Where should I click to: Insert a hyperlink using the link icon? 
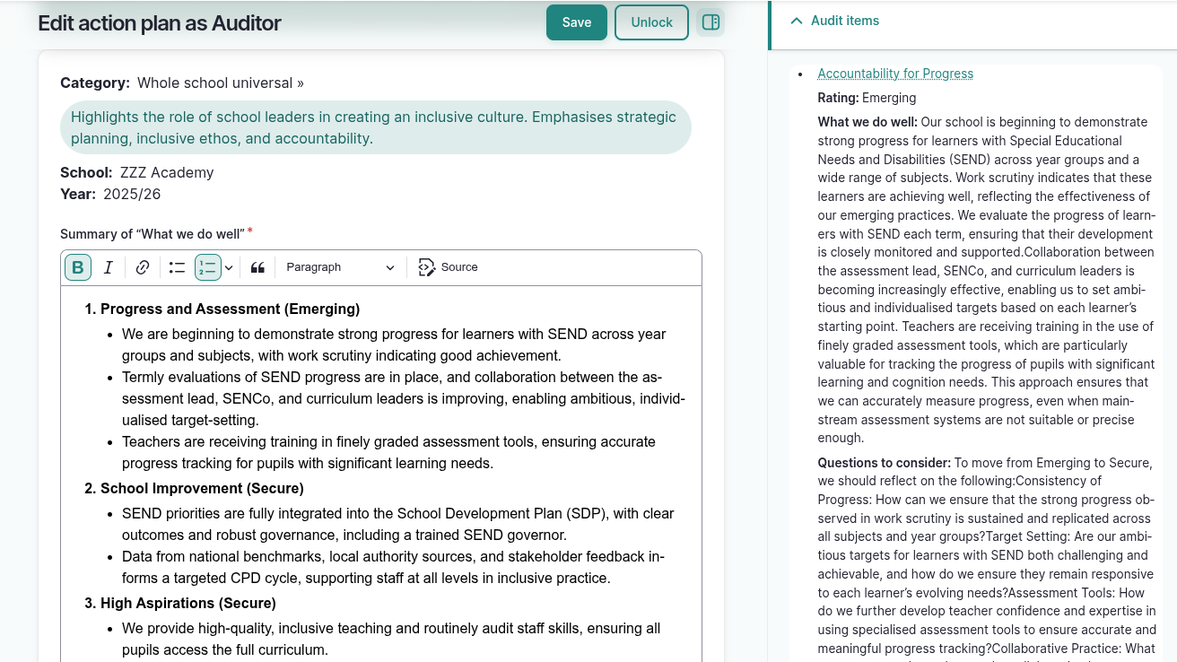coord(142,266)
